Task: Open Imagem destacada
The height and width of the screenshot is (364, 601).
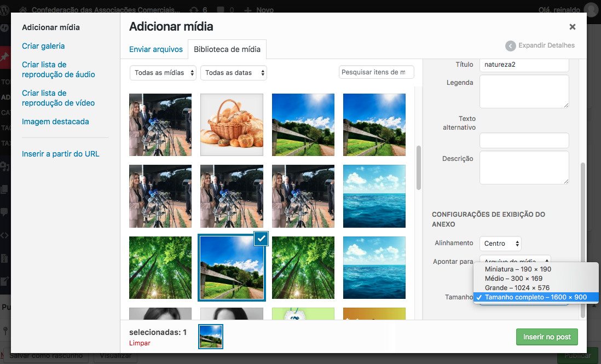Action: [x=55, y=122]
